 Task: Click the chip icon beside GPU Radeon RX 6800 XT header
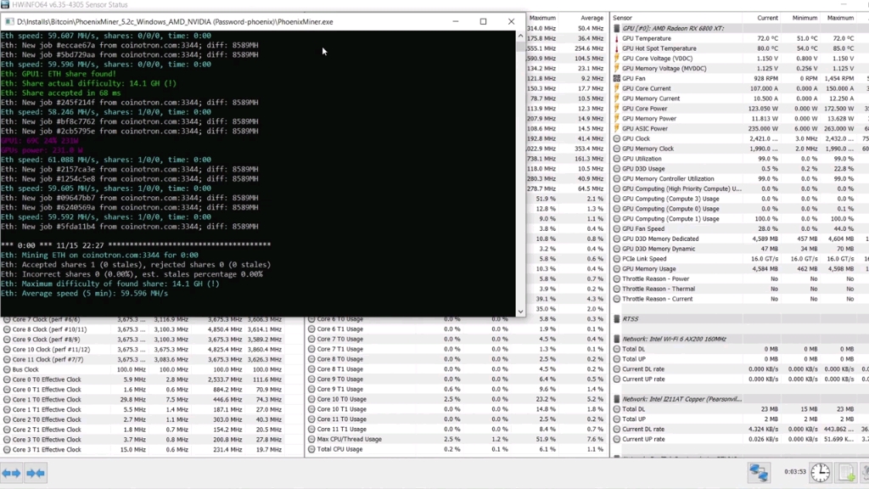point(617,28)
